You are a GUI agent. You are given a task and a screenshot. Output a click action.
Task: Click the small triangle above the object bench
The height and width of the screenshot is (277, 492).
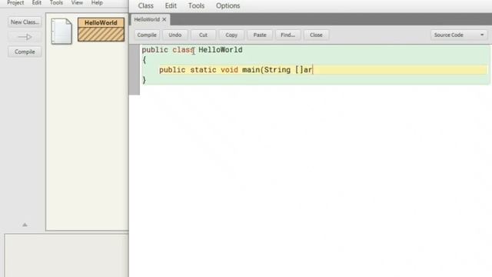pyautogui.click(x=25, y=225)
